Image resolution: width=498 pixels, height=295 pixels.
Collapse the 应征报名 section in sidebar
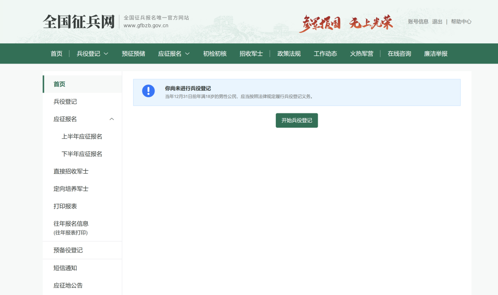(x=112, y=119)
